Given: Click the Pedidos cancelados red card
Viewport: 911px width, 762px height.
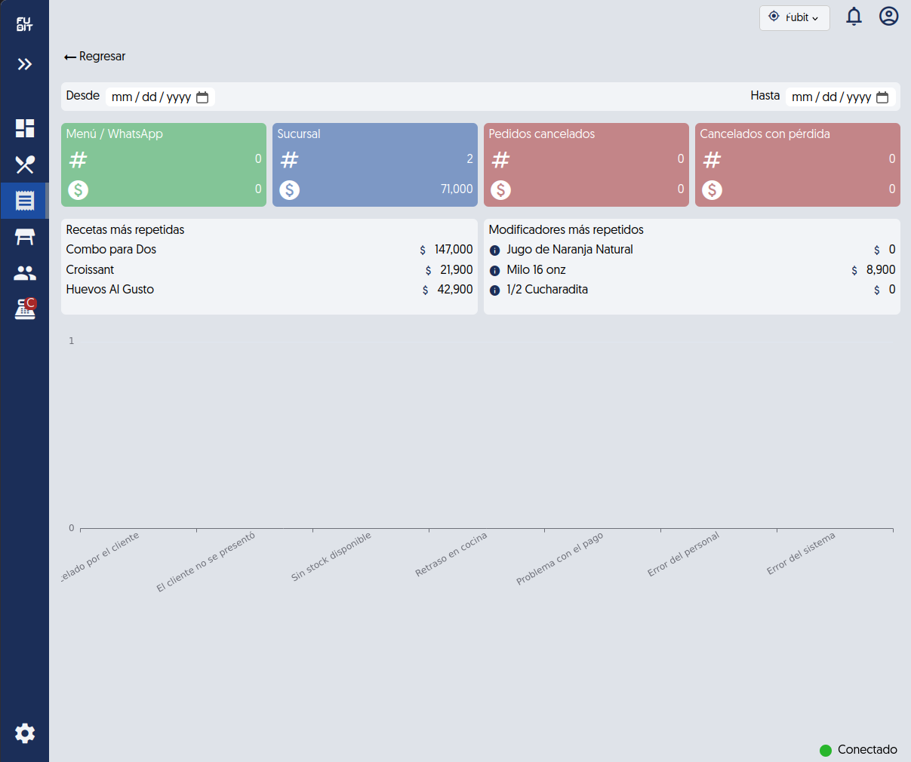Looking at the screenshot, I should coord(586,164).
